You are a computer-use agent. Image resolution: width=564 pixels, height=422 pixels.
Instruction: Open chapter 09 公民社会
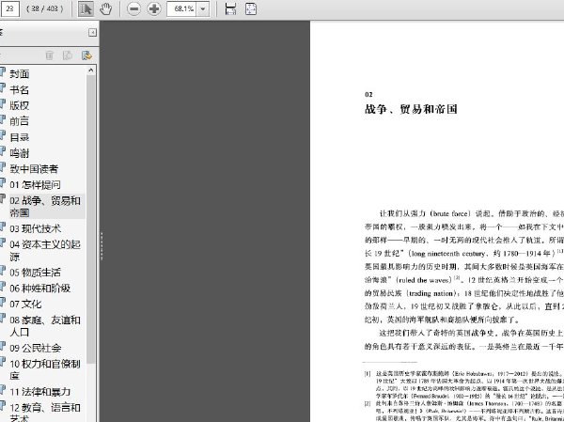tap(36, 348)
